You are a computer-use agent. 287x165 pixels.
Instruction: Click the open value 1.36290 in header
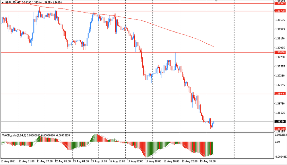(26, 2)
